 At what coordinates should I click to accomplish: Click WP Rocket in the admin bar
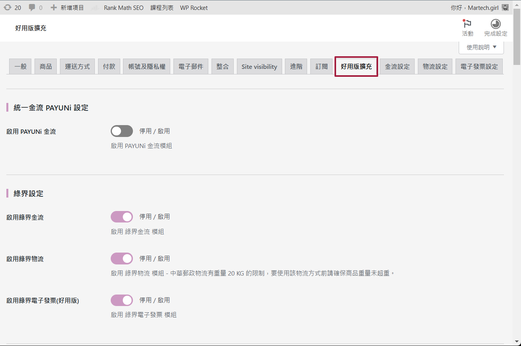click(x=194, y=8)
